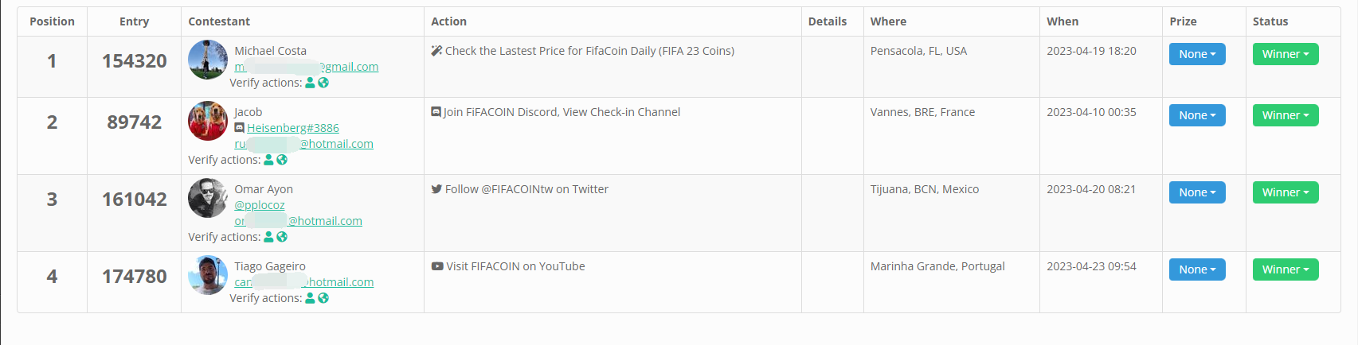Viewport: 1358px width, 345px height.
Task: Click the user verify icon for Omar Ayon
Action: 269,237
